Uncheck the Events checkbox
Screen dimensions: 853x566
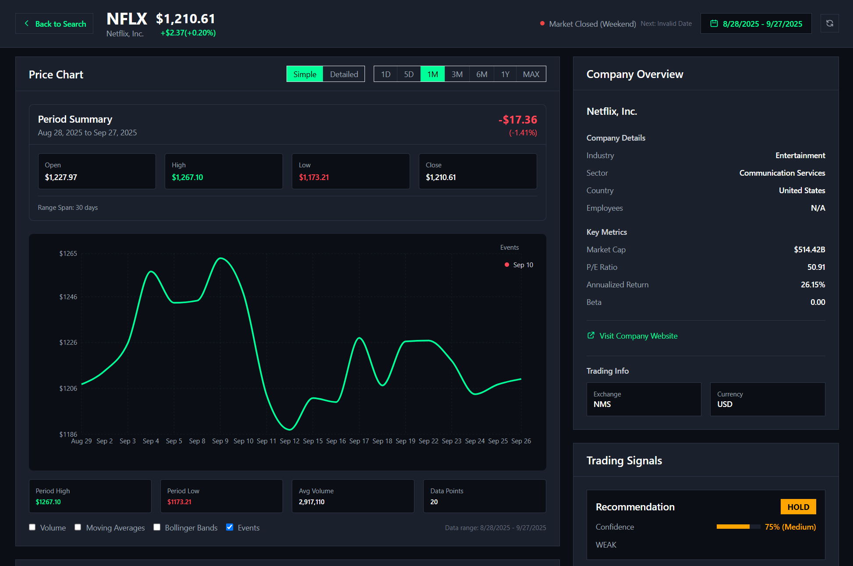click(230, 527)
